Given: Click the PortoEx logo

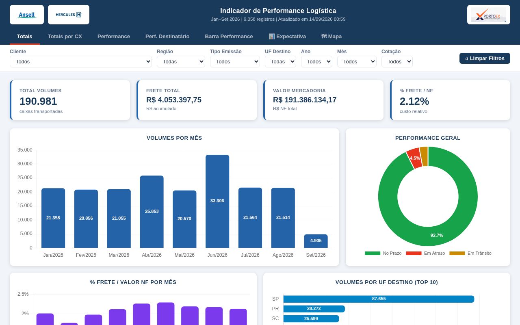Looking at the screenshot, I should click(x=489, y=15).
